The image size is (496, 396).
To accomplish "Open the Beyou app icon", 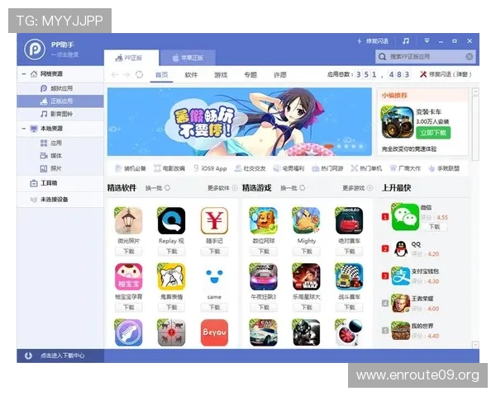I will coord(214,332).
